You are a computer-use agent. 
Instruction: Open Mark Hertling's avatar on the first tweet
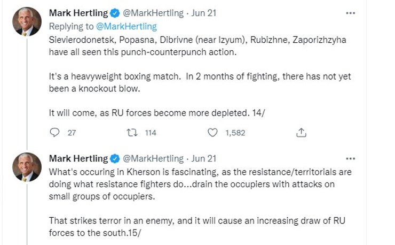27,22
